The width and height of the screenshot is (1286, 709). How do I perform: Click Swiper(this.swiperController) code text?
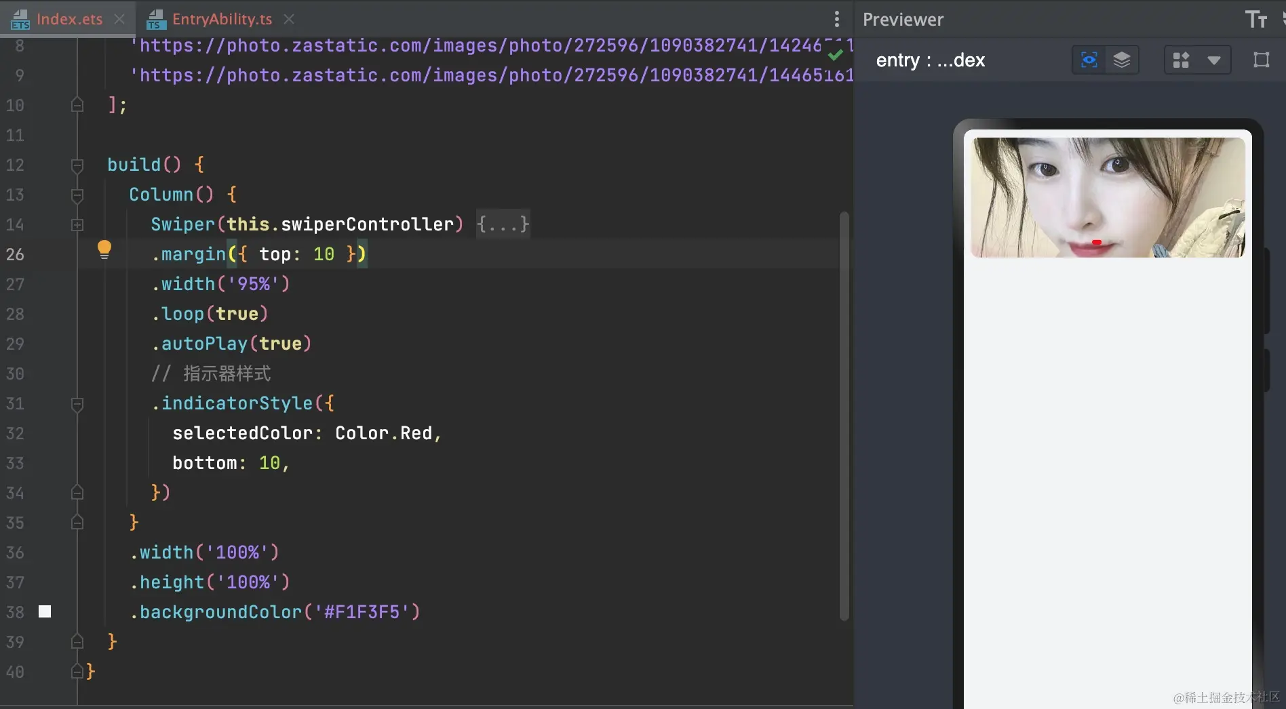click(x=307, y=224)
